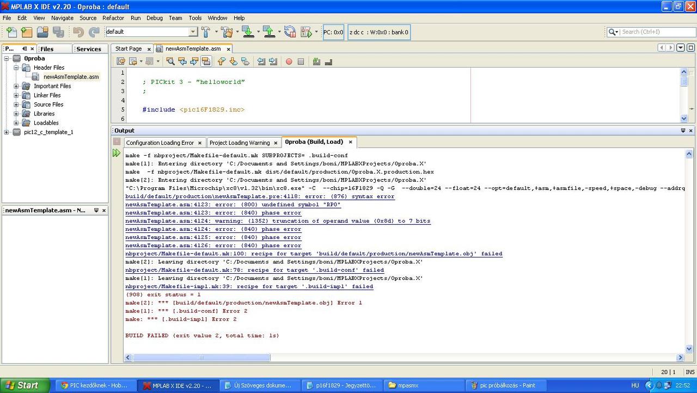Open the File menu
This screenshot has height=393, width=697.
pyautogui.click(x=7, y=18)
